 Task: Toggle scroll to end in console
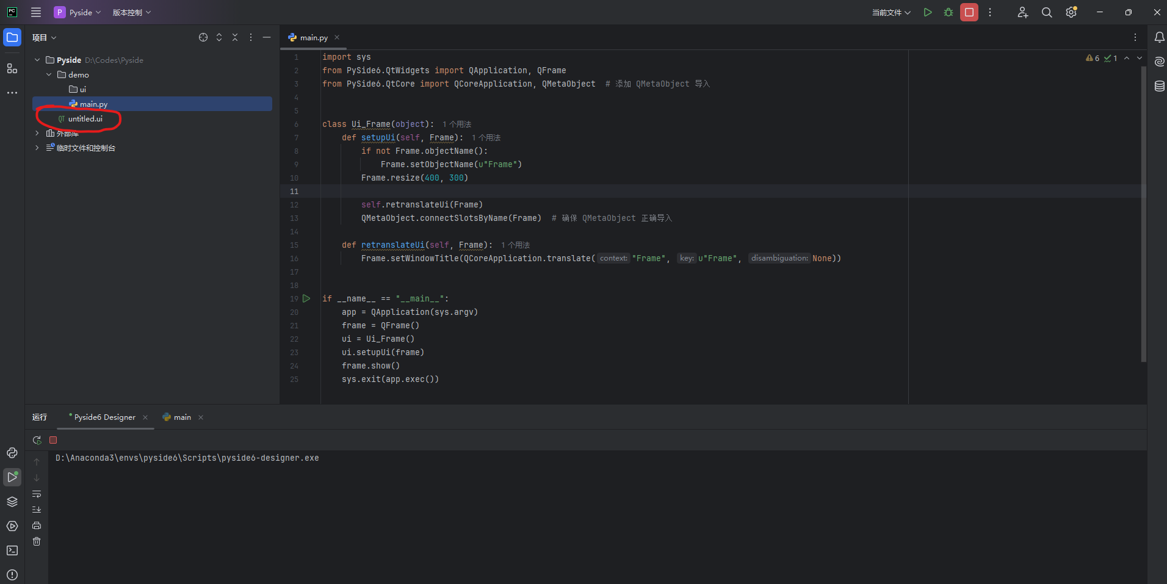tap(37, 510)
